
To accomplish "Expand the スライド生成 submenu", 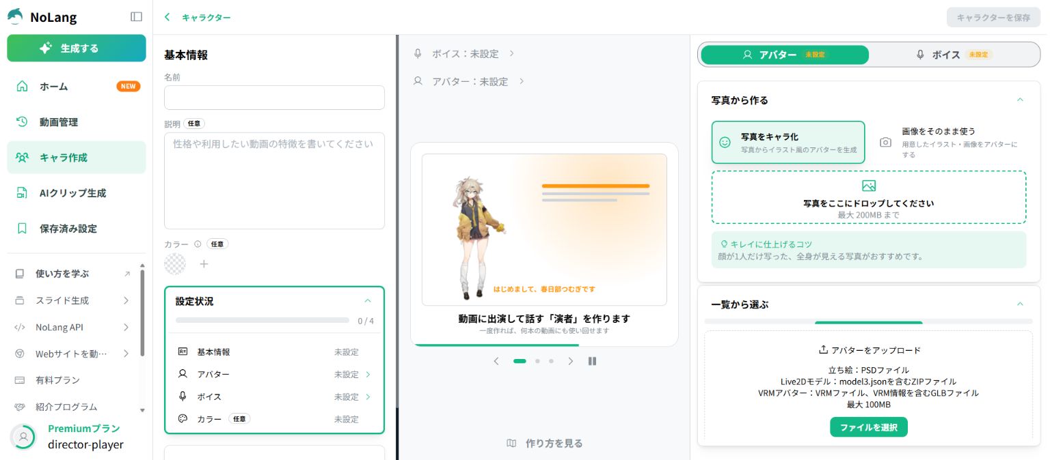I will [x=126, y=300].
